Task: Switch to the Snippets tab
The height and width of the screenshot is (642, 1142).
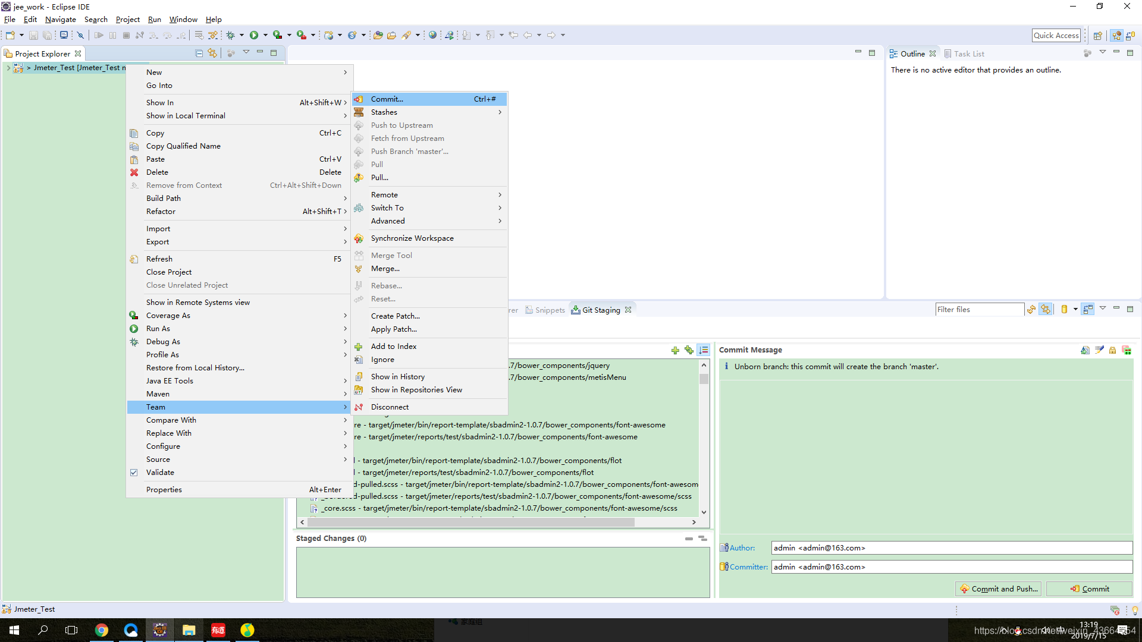Action: click(x=545, y=310)
